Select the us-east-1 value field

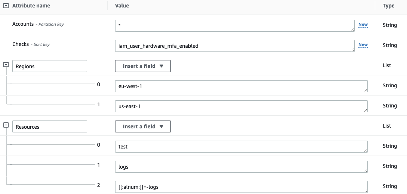coord(241,106)
